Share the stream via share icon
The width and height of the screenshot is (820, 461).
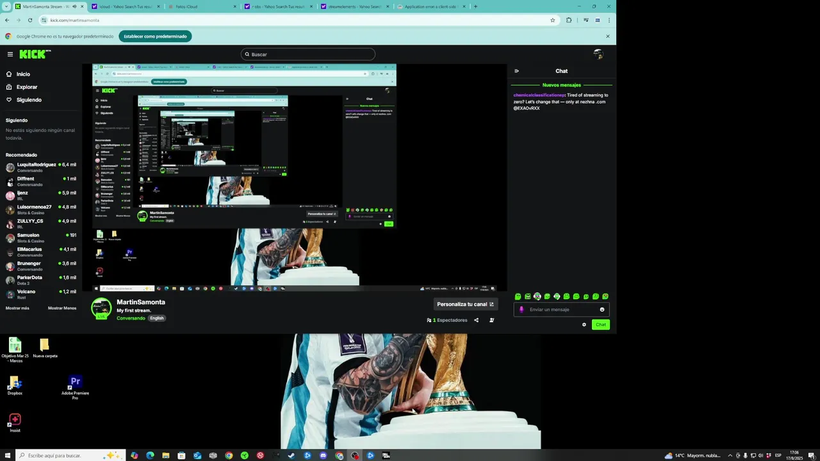click(x=476, y=320)
